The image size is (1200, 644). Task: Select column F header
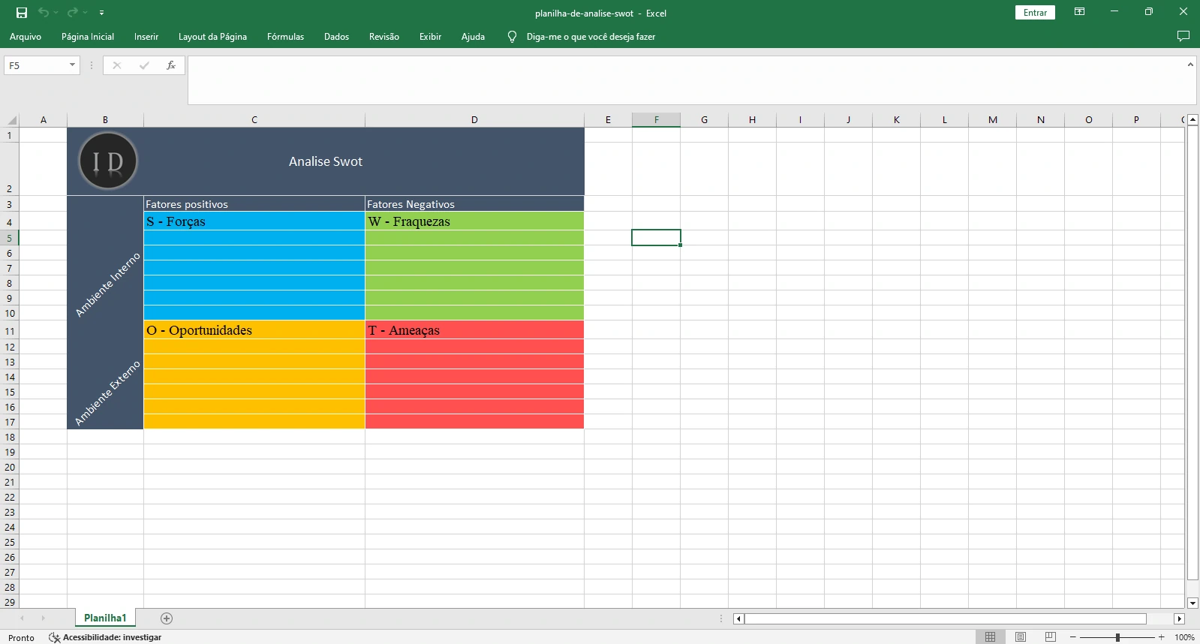(x=656, y=119)
